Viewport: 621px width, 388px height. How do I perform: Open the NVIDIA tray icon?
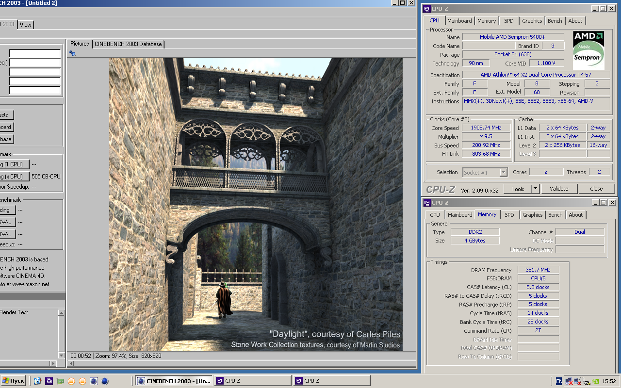point(595,381)
